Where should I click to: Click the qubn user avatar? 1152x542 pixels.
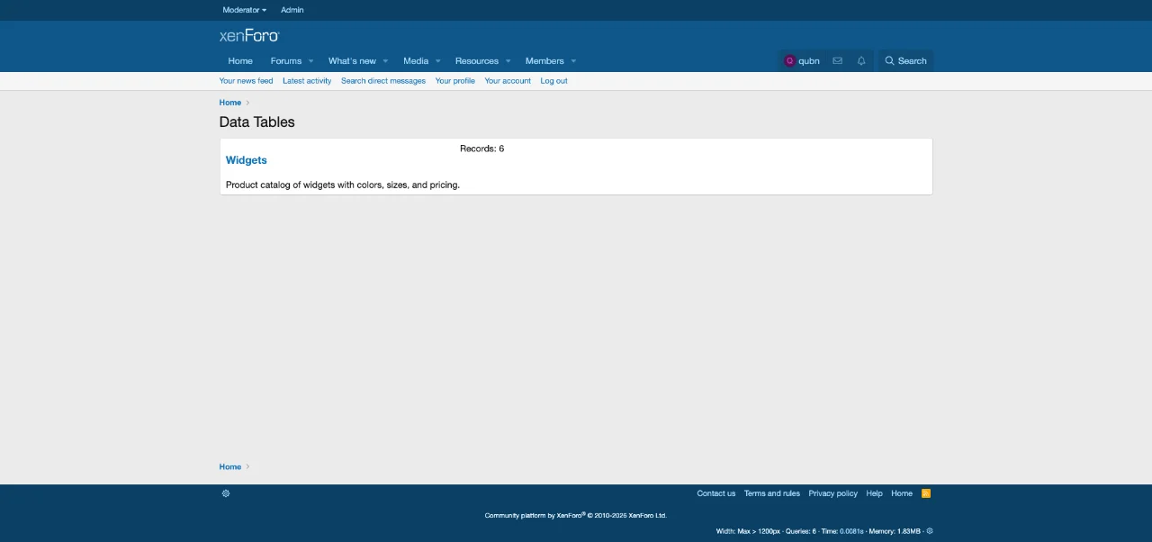pyautogui.click(x=790, y=61)
